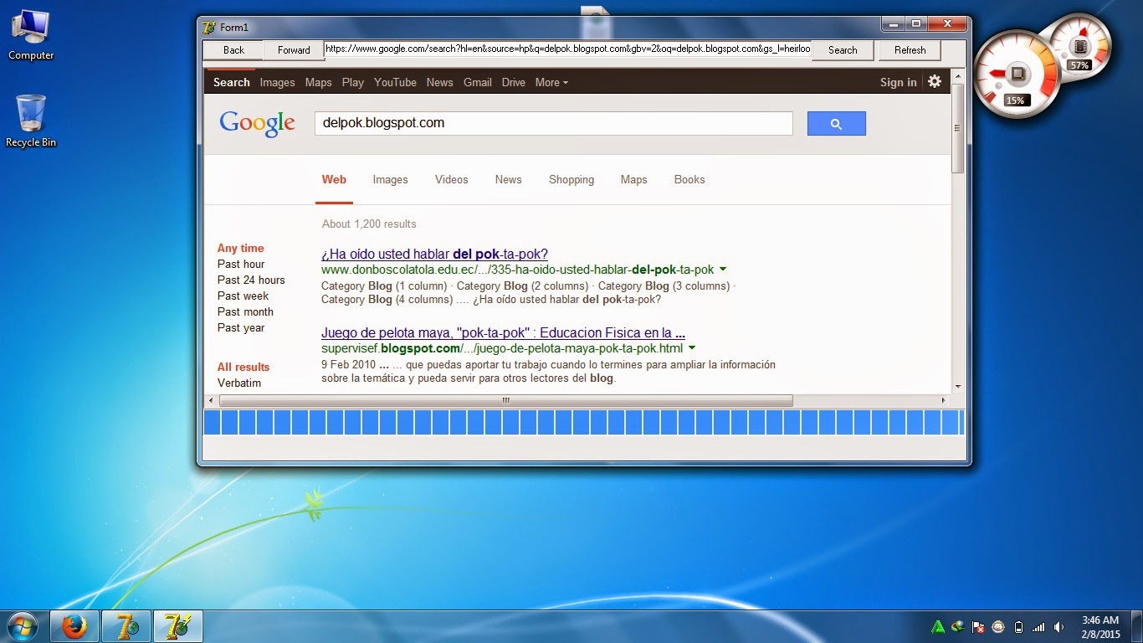
Task: Switch to the Videos results tab
Action: click(452, 180)
